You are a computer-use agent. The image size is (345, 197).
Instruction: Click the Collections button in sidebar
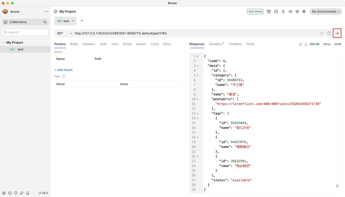click(18, 22)
